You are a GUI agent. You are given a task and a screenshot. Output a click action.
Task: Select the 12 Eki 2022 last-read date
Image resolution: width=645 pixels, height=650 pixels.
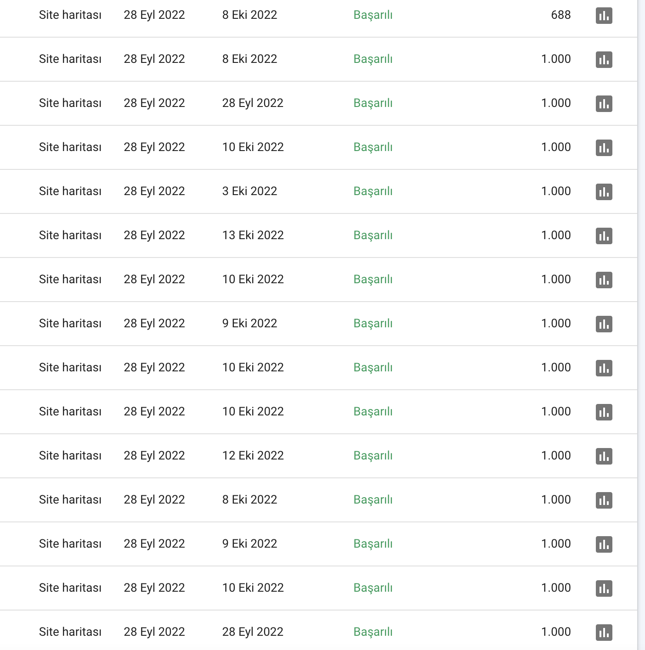253,455
